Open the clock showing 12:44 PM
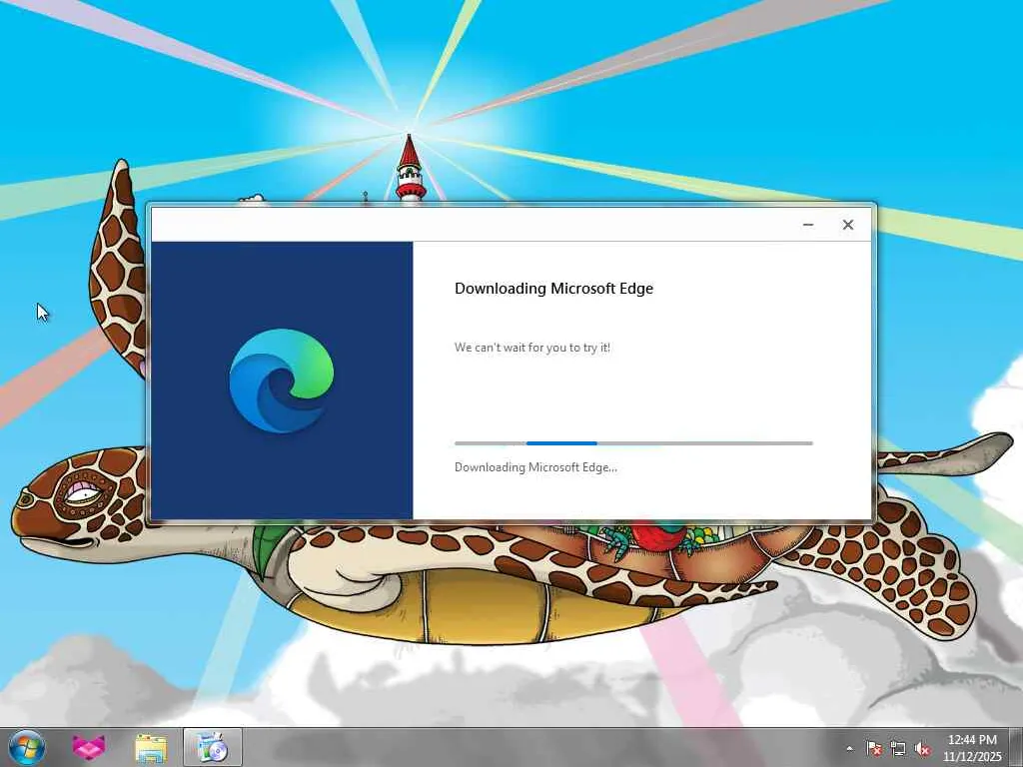1023x767 pixels. click(x=972, y=740)
